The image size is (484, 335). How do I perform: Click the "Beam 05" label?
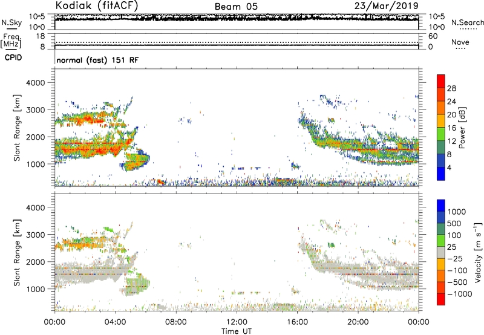[x=236, y=7]
